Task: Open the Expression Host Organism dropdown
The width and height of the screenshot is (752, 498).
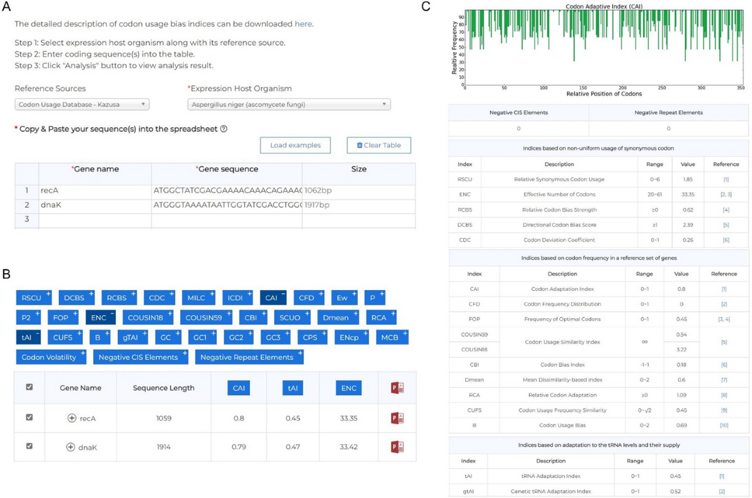Action: click(x=289, y=105)
